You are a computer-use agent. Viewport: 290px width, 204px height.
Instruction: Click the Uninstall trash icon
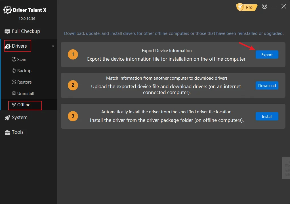click(14, 93)
